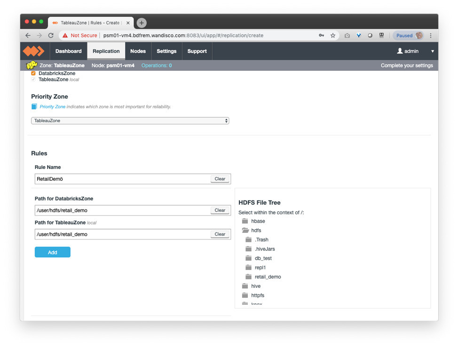Viewport: 458px width, 347px height.
Task: Open the hbase folder icon
Action: (x=245, y=221)
